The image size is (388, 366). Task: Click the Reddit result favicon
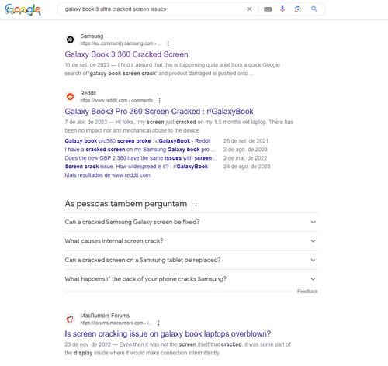(x=70, y=97)
